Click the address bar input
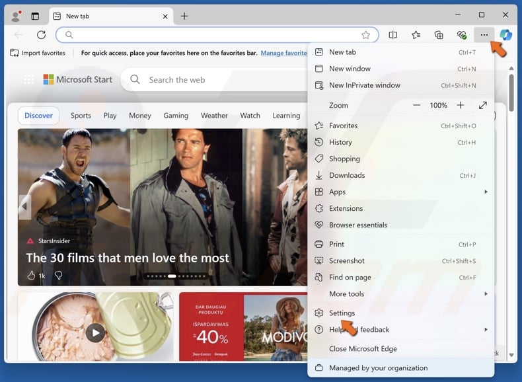The height and width of the screenshot is (382, 522). point(216,34)
